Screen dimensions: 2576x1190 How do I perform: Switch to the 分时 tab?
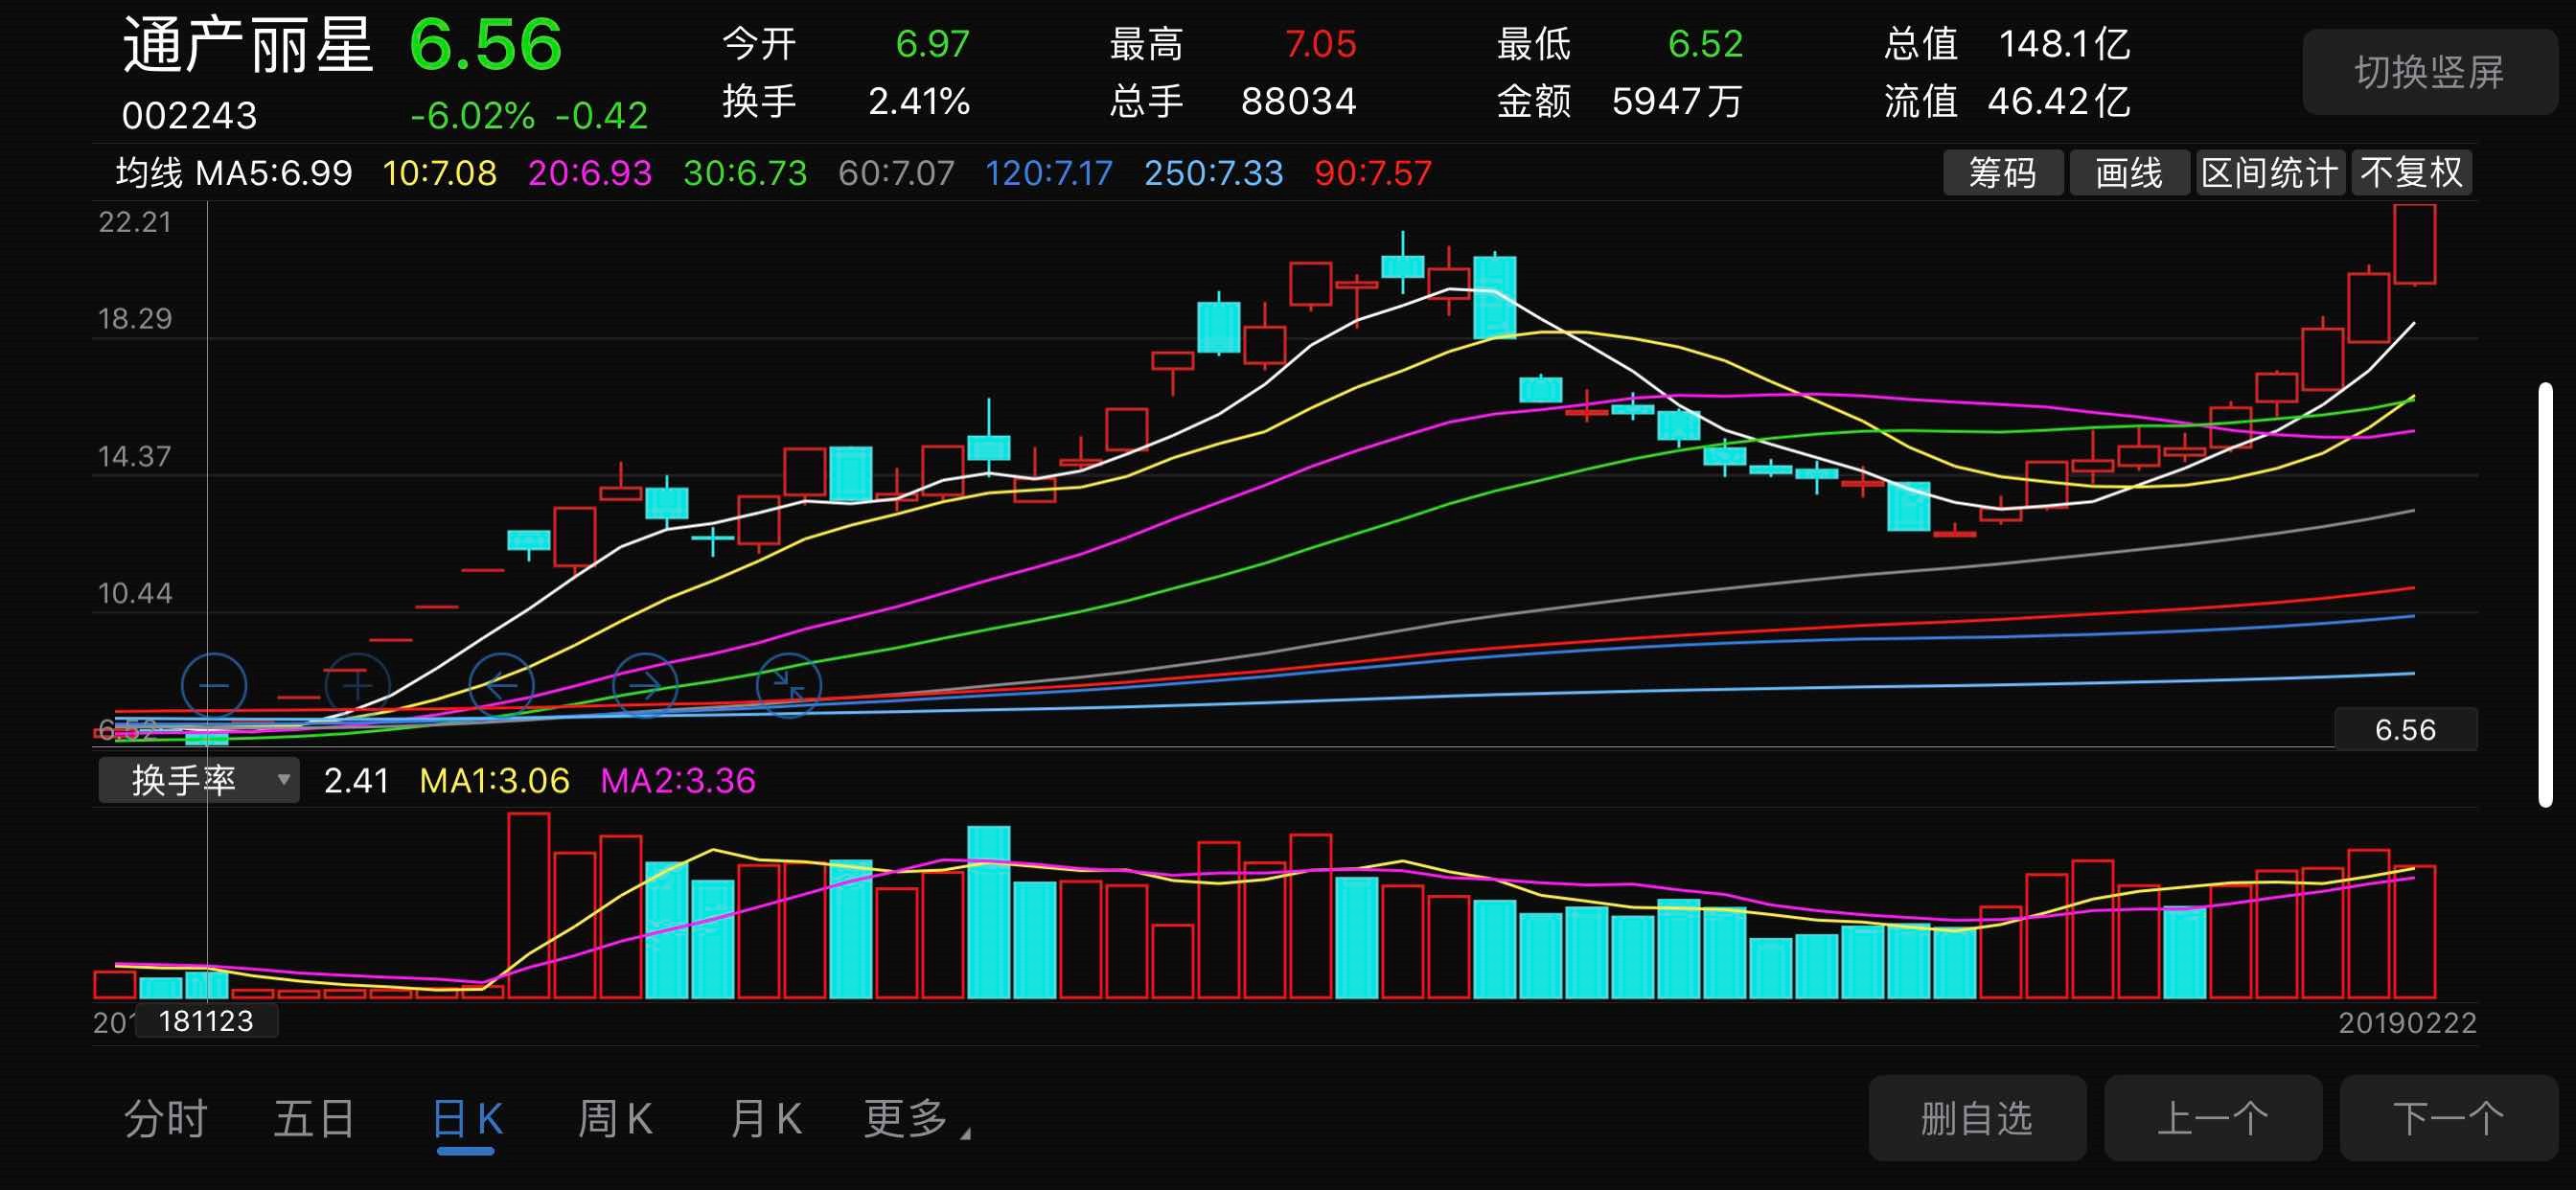(166, 1119)
